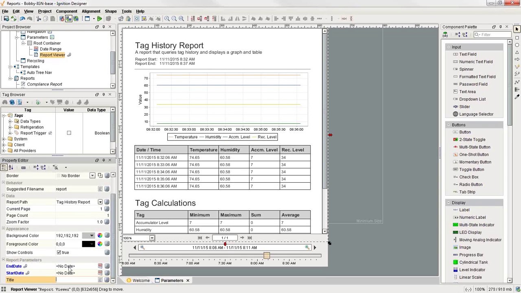Open date picker icon for EndDate parameter

pos(100,266)
